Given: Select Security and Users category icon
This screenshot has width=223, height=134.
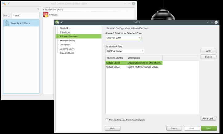Looking at the screenshot, I should click(7, 23).
